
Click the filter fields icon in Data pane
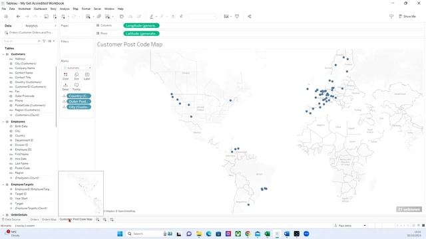(x=44, y=41)
